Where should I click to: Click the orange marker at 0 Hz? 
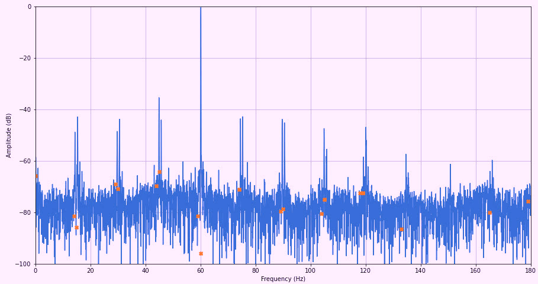pyautogui.click(x=36, y=176)
